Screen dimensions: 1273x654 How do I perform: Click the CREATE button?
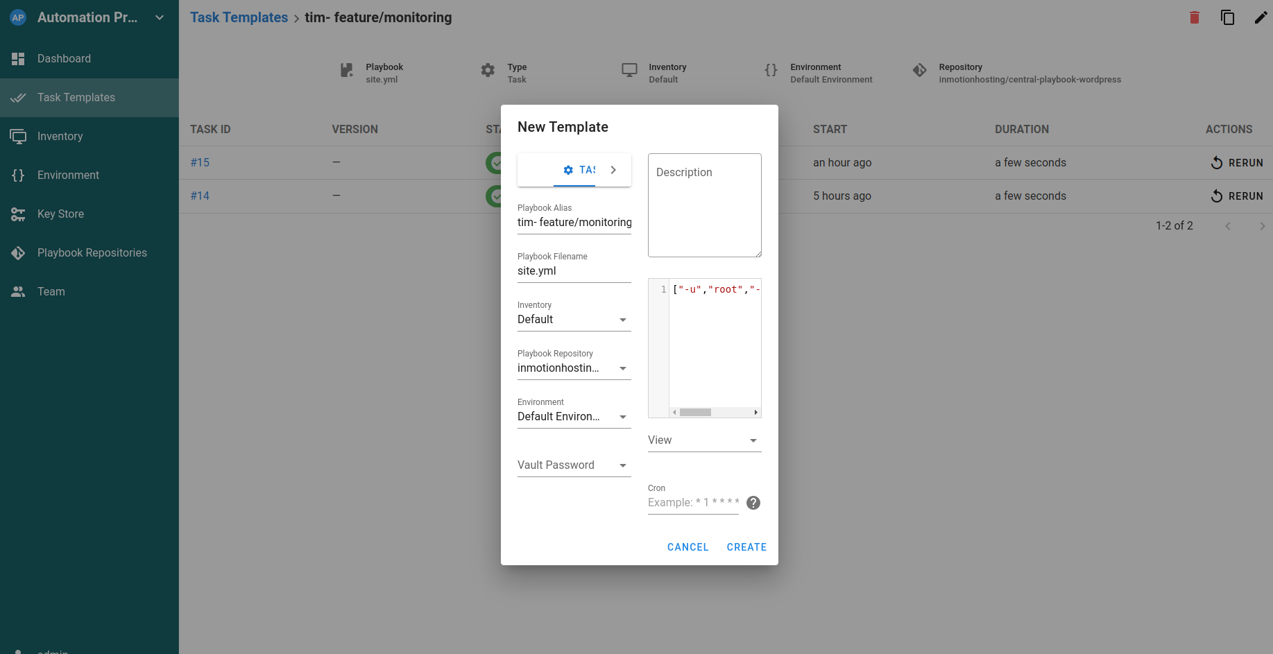[x=746, y=547]
